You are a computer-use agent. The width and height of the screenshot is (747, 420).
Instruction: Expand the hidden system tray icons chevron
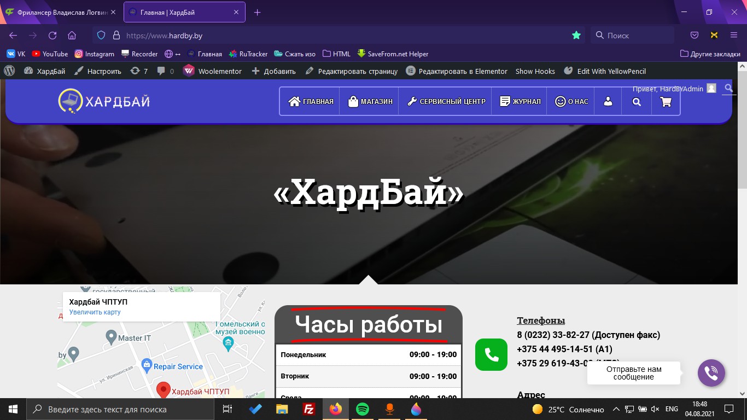tap(616, 409)
